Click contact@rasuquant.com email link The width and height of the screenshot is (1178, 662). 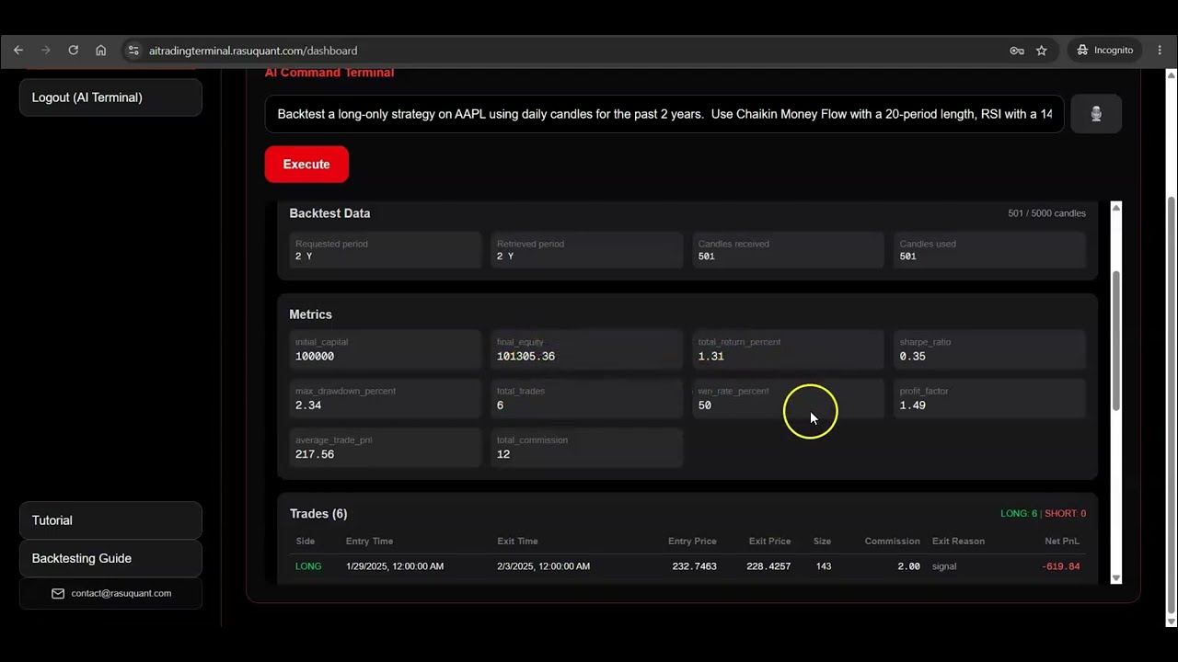(x=121, y=593)
